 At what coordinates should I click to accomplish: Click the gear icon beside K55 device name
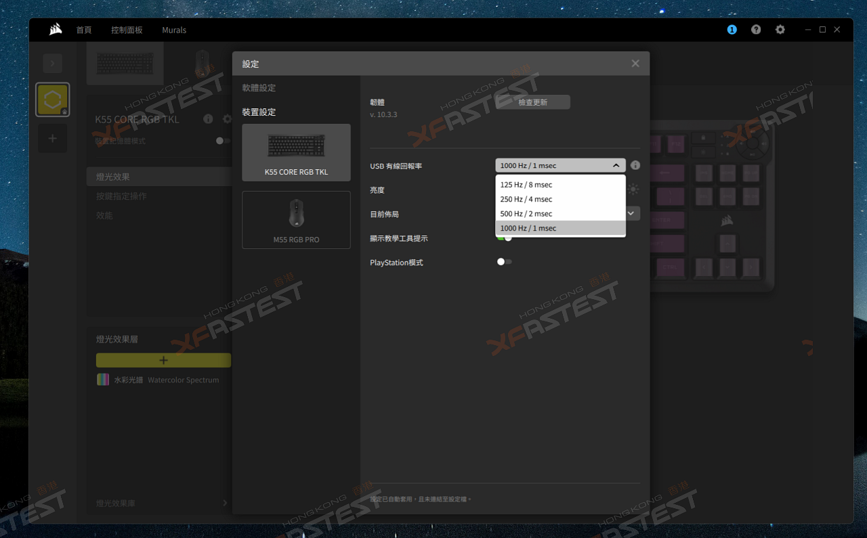click(227, 119)
